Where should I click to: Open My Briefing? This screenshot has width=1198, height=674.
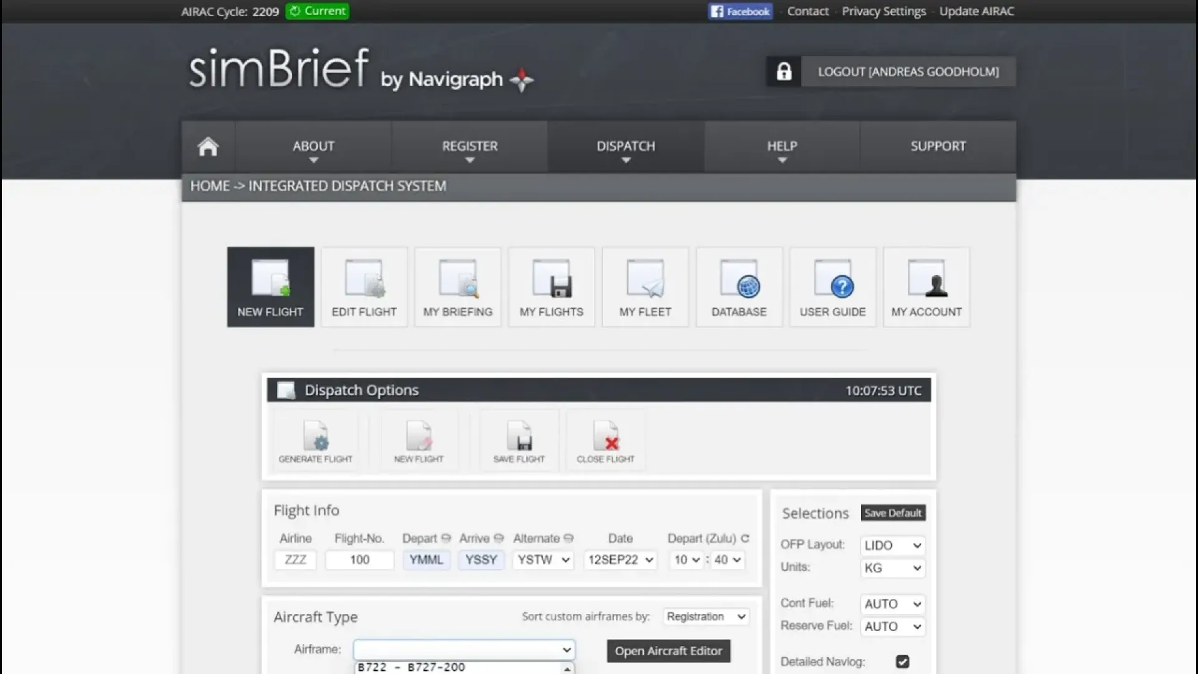pos(457,286)
